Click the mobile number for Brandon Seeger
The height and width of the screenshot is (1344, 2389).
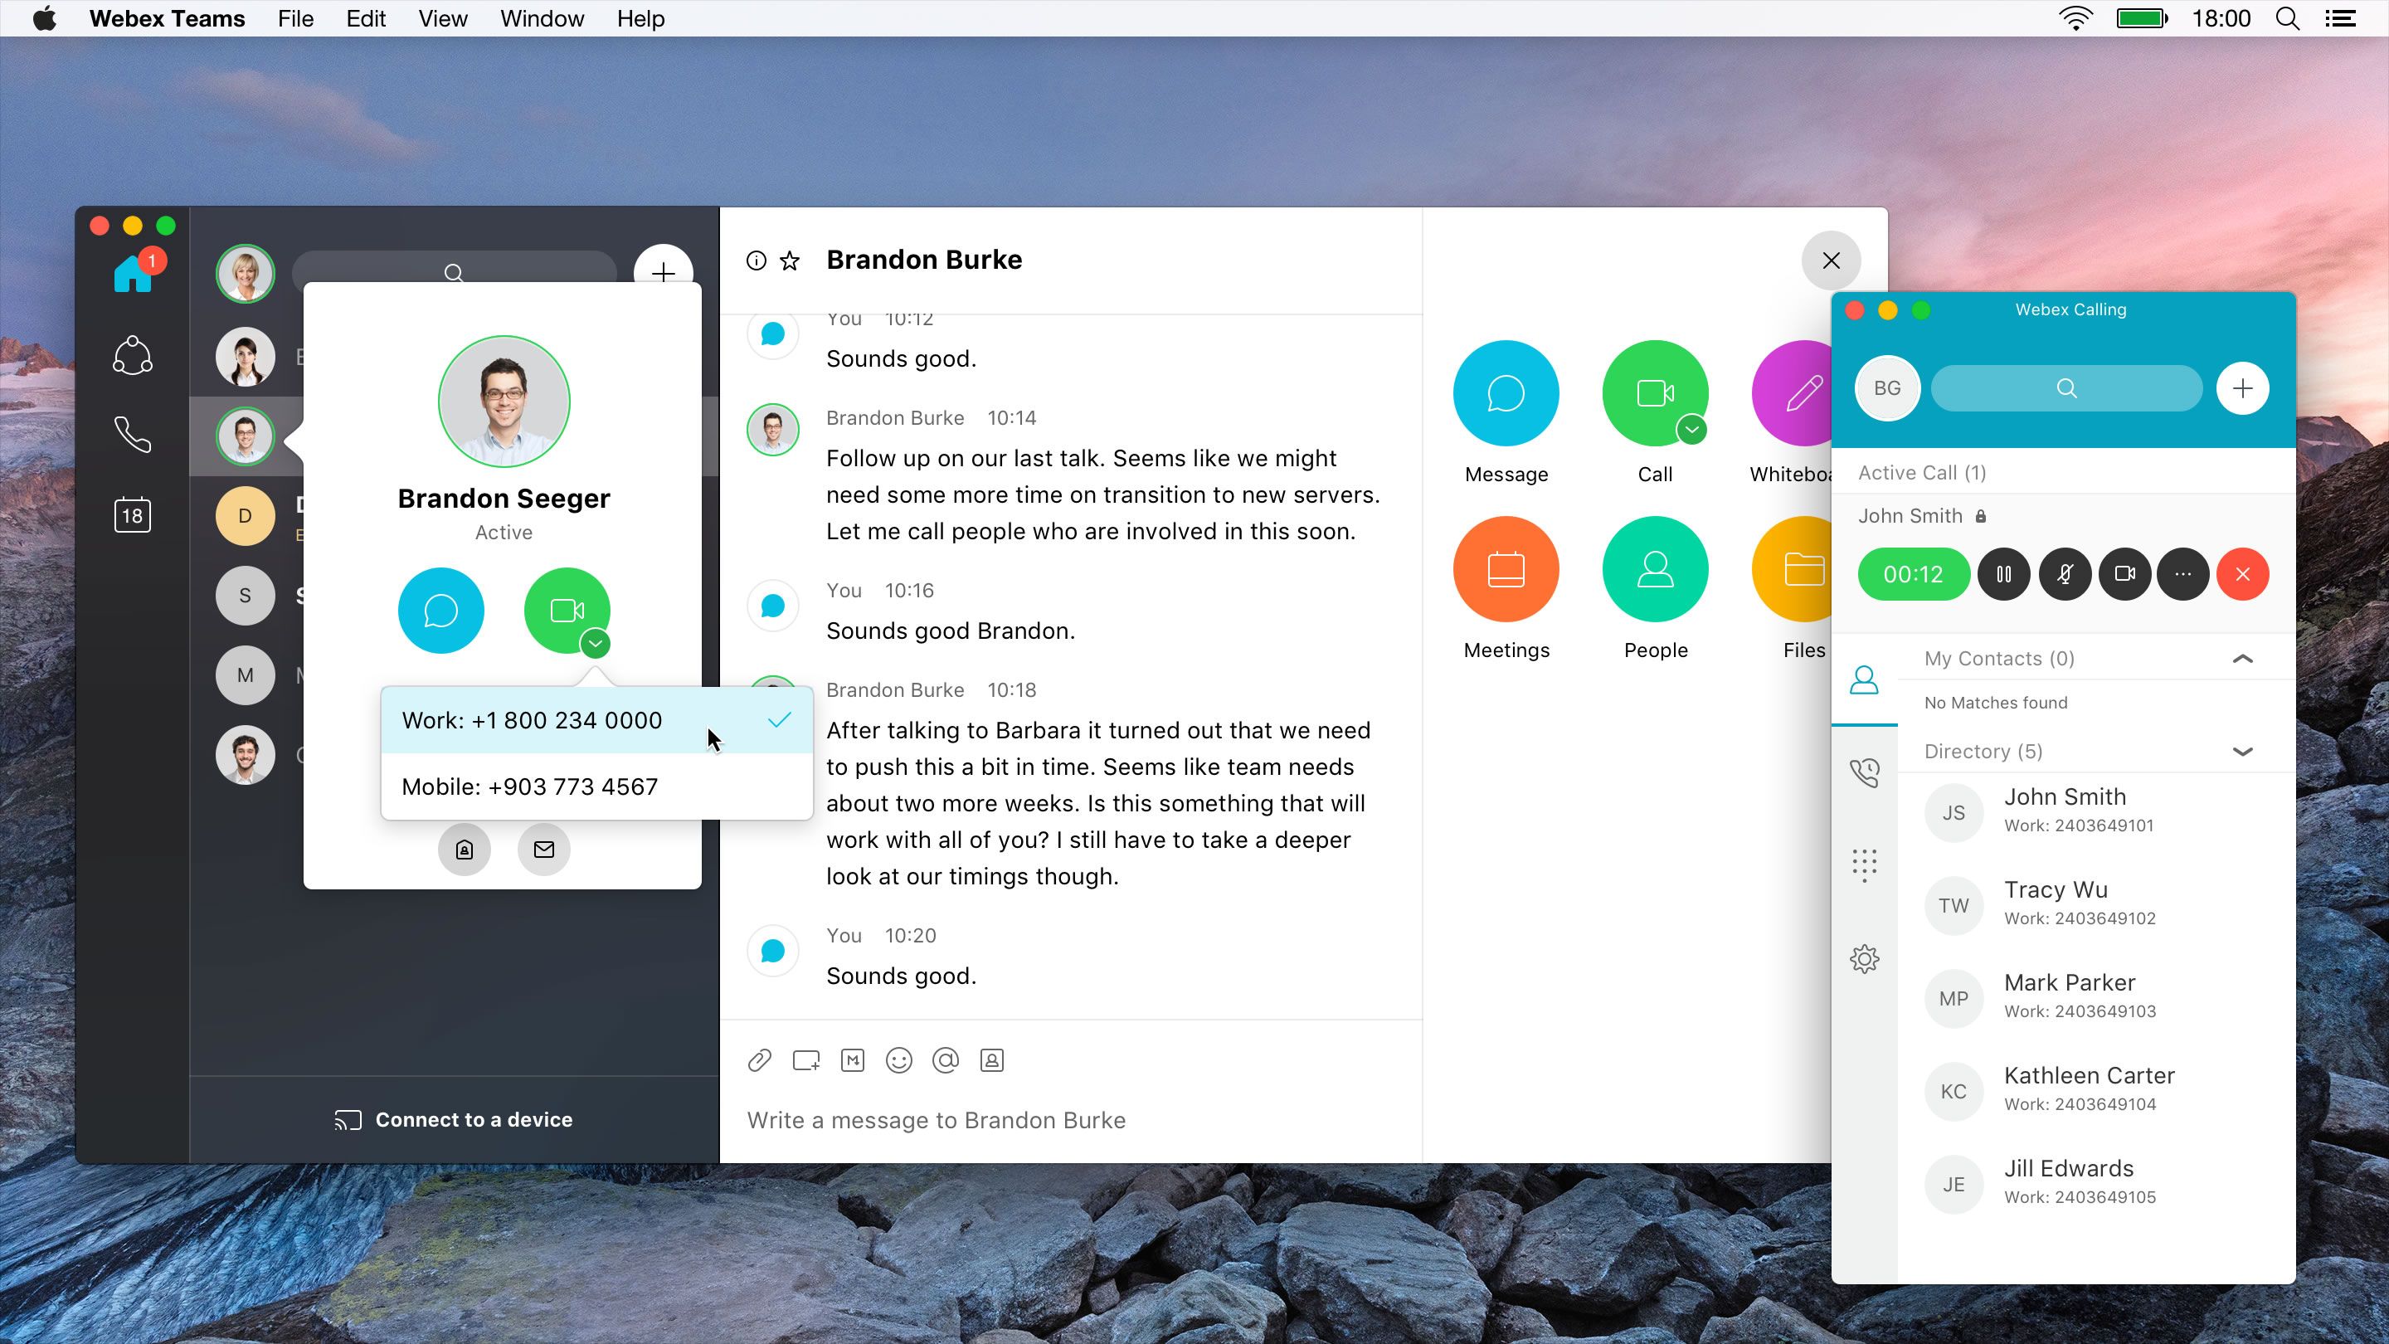tap(530, 786)
